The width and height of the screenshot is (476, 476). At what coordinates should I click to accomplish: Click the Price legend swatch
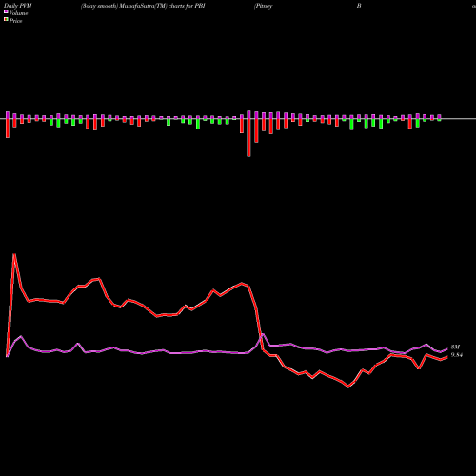(6, 20)
